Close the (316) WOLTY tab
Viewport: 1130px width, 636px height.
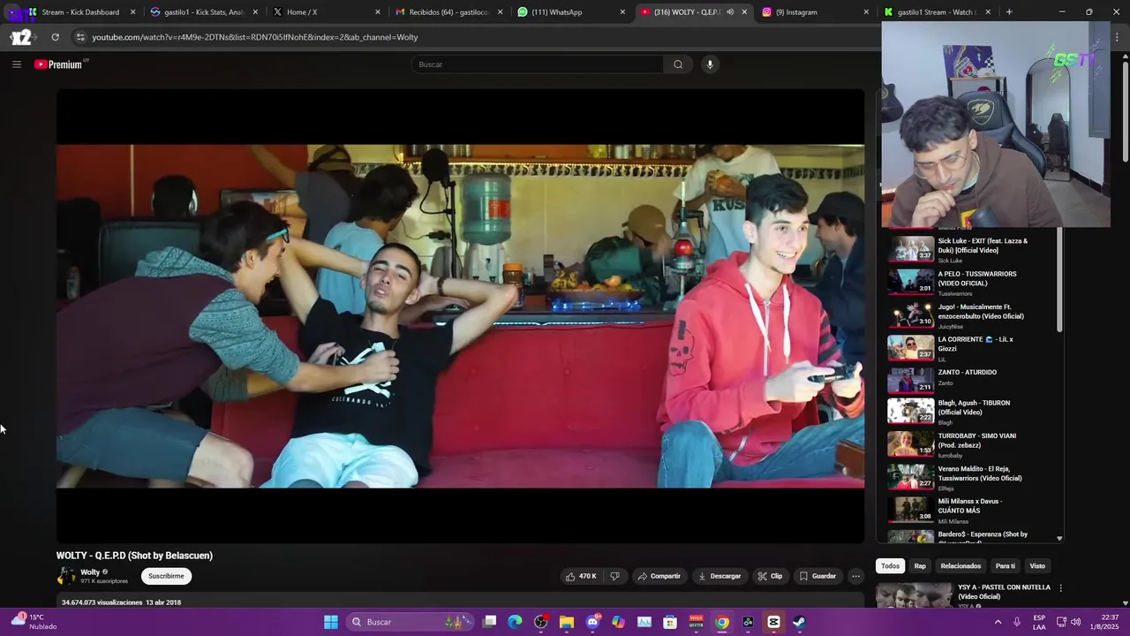(744, 12)
